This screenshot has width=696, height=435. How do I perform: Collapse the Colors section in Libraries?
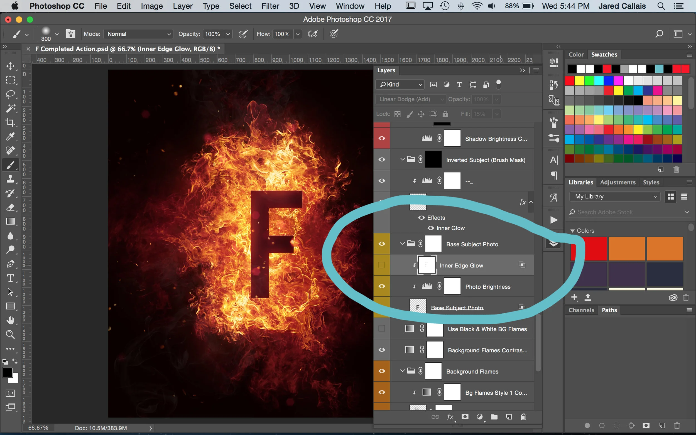573,231
